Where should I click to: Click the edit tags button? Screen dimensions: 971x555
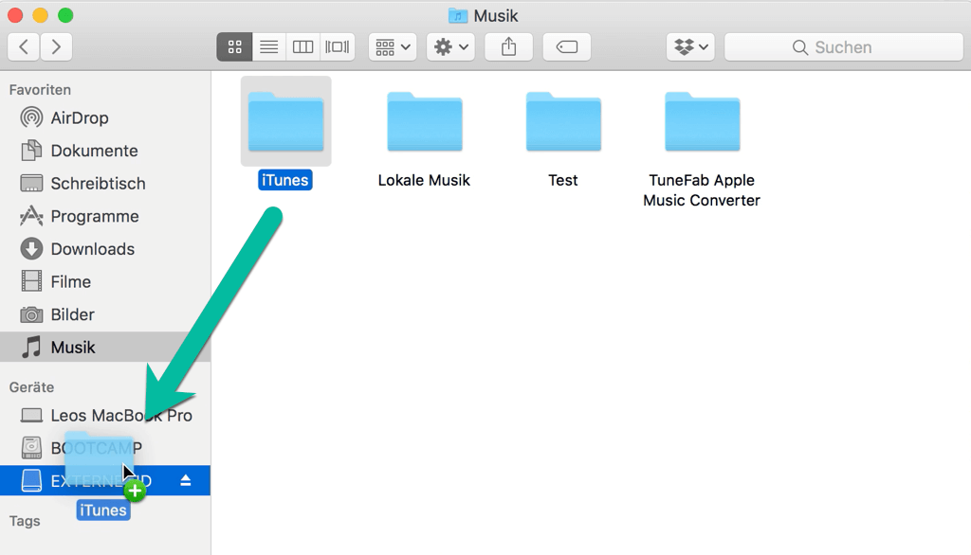(567, 47)
